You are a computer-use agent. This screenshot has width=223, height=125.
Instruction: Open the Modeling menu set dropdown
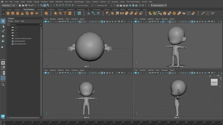coord(9,5)
